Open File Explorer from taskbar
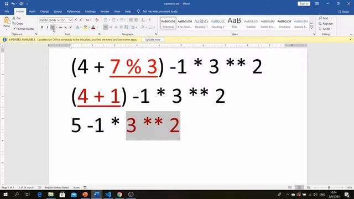 [51, 194]
